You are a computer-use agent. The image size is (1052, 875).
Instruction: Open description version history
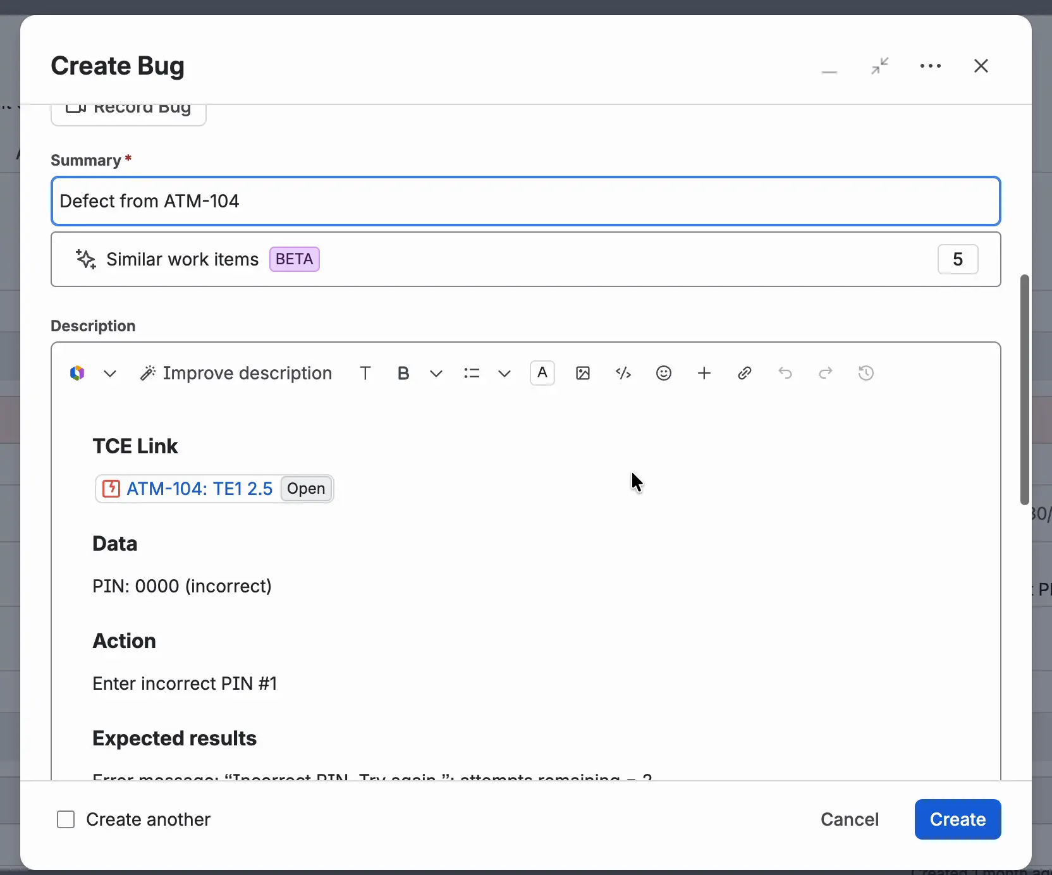click(x=866, y=373)
